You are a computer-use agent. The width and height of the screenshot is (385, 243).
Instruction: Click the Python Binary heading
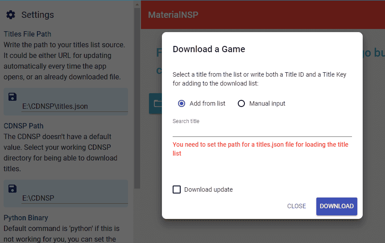[x=26, y=218]
